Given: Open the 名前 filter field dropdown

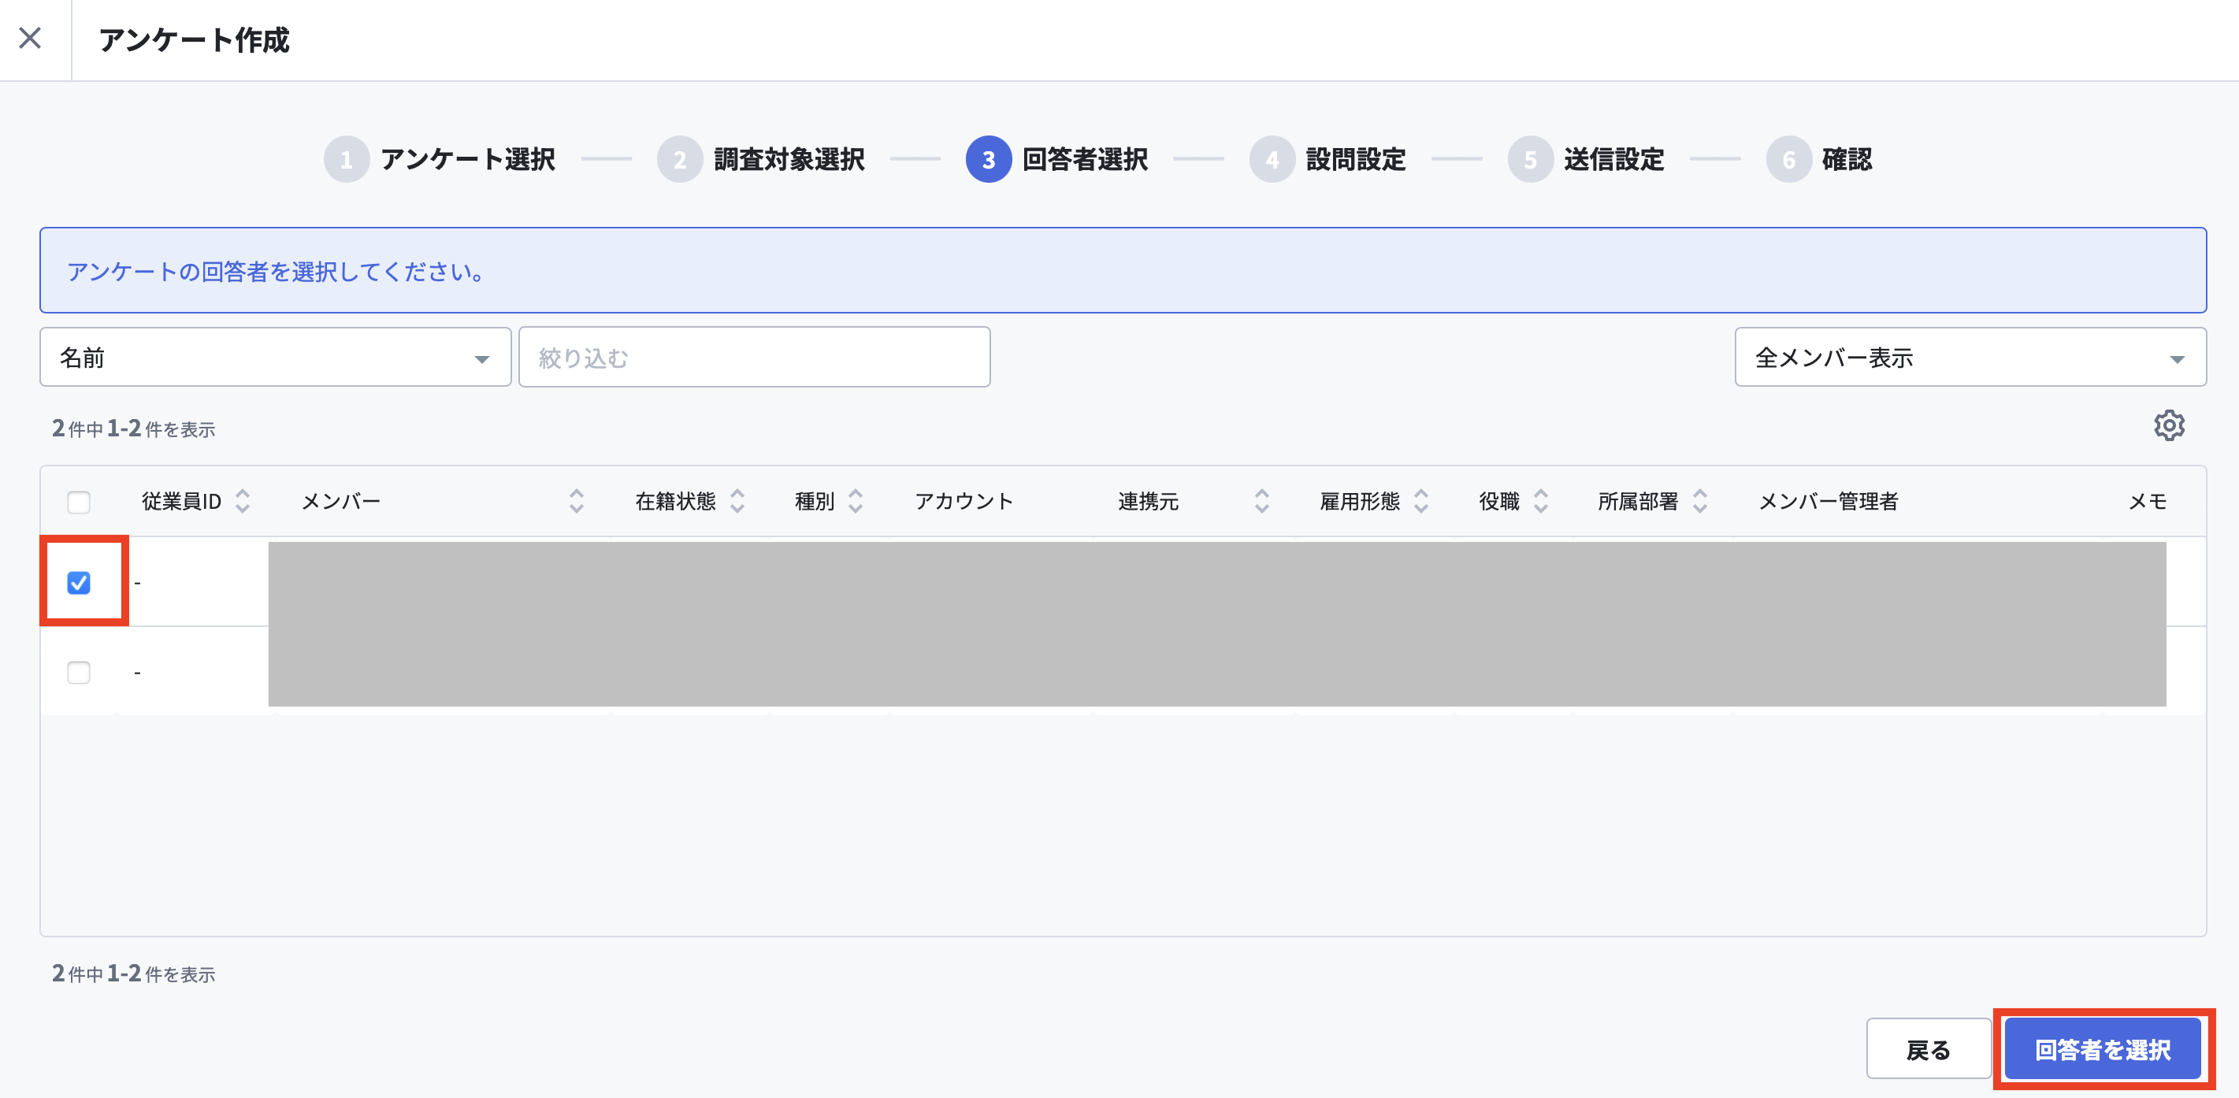Looking at the screenshot, I should [x=276, y=357].
